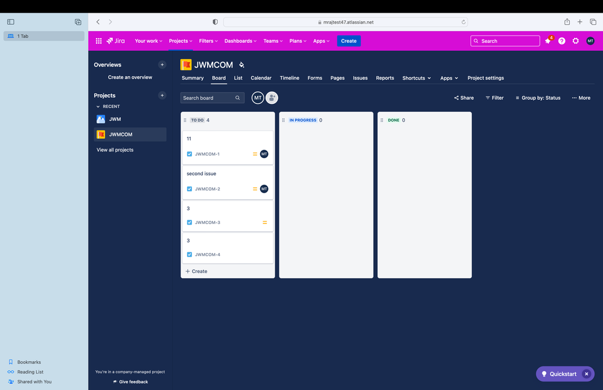Open the second issue card title
The width and height of the screenshot is (603, 390).
click(201, 173)
